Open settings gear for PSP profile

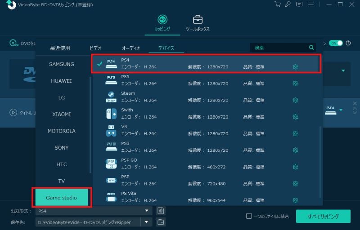tap(296, 184)
